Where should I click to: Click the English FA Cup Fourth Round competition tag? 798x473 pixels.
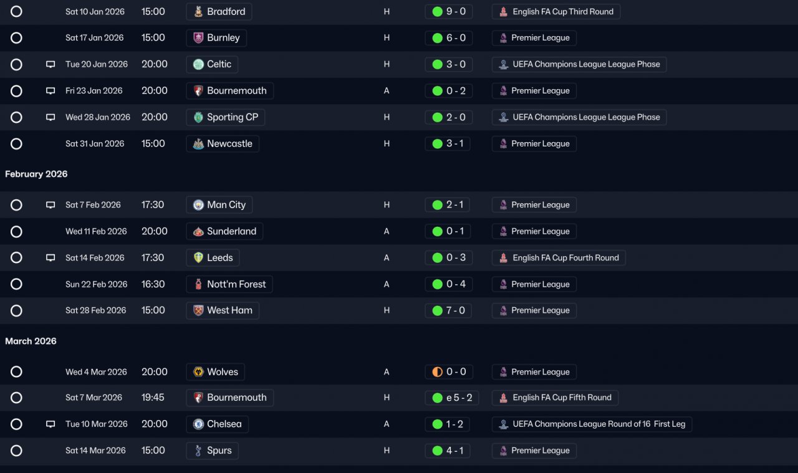(x=559, y=258)
